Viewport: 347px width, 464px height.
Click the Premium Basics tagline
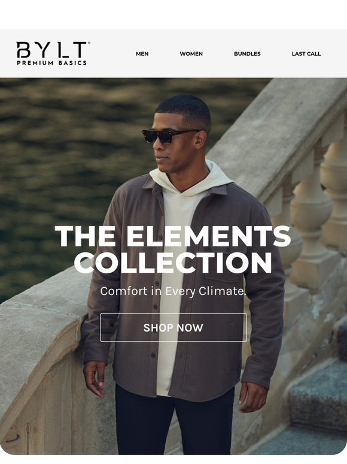tap(51, 63)
